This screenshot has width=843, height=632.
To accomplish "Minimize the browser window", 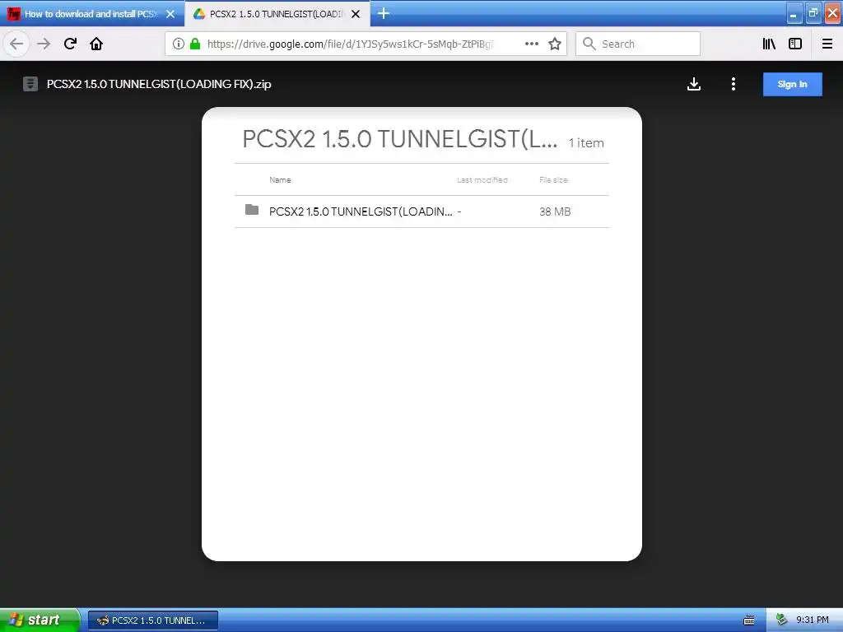I will (x=794, y=13).
